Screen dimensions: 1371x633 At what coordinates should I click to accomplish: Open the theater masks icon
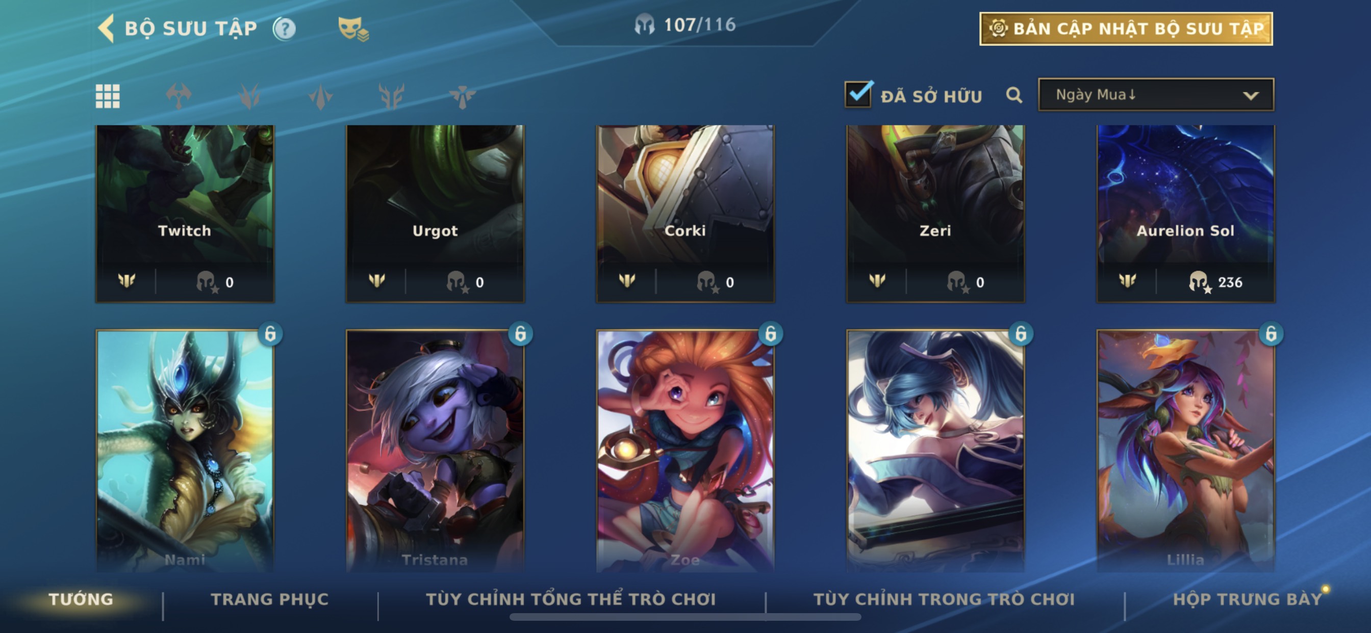353,29
